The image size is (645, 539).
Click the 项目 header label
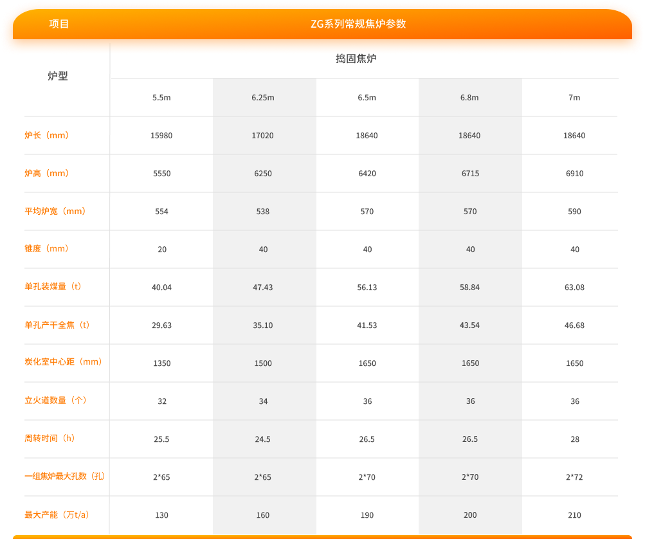59,24
